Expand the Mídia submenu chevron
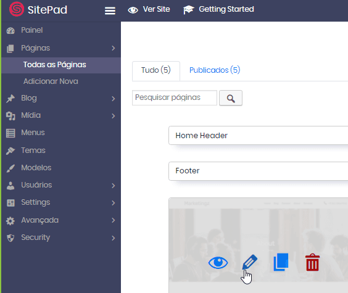The image size is (348, 293). point(113,116)
